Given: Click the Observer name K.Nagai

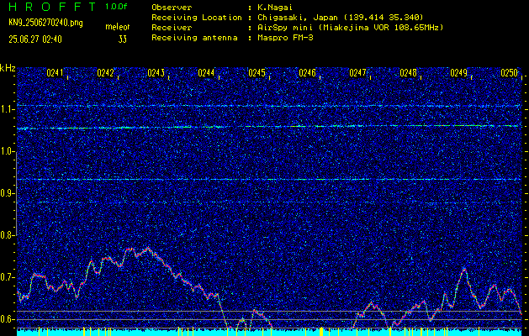Looking at the screenshot, I should (x=275, y=7).
